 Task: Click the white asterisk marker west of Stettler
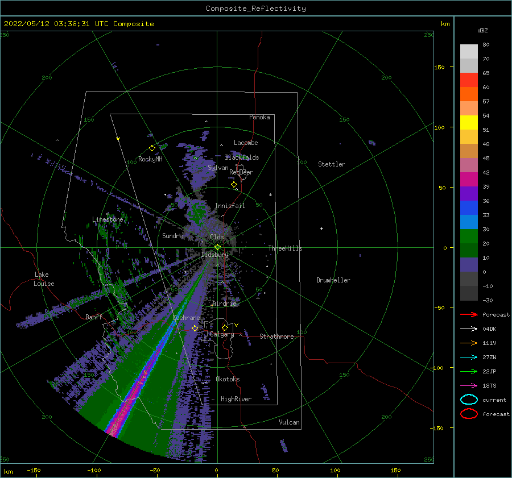270,195
